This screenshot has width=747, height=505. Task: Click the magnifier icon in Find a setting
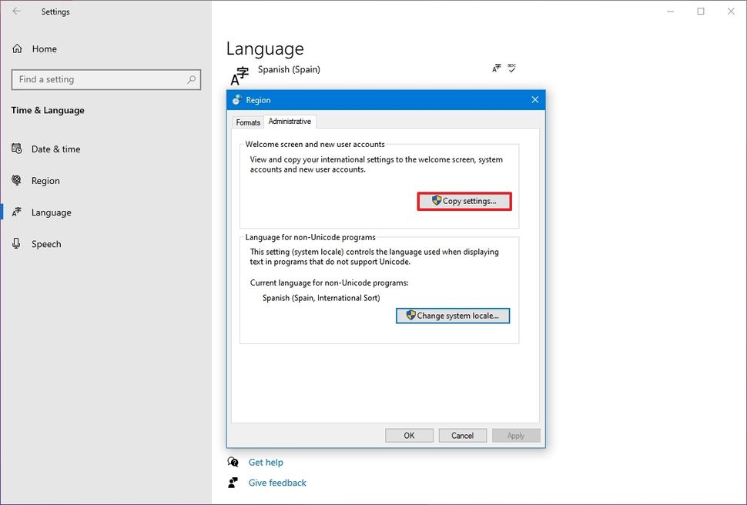[x=190, y=79]
